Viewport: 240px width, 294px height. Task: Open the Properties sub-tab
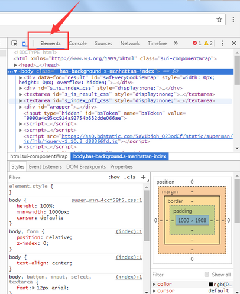[x=121, y=167]
